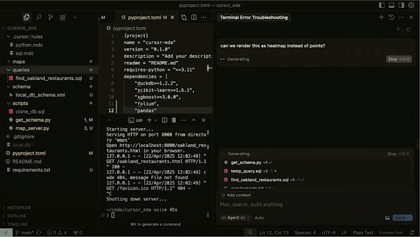Select the zsh terminal profile icon
The image size is (420, 237).
pos(131,120)
